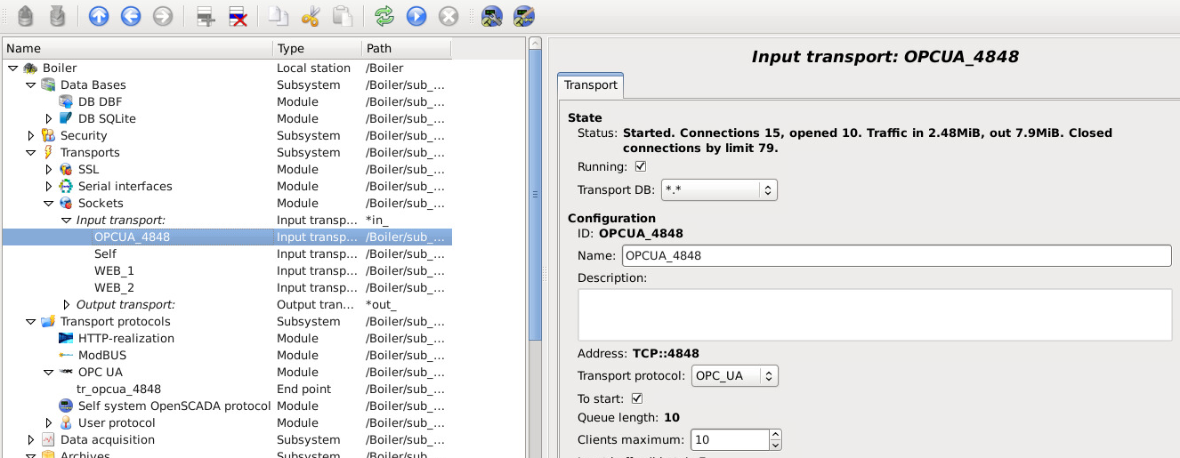Click the Up navigation arrow icon

point(99,16)
